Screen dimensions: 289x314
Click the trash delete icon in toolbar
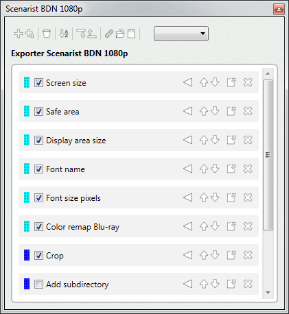point(47,34)
